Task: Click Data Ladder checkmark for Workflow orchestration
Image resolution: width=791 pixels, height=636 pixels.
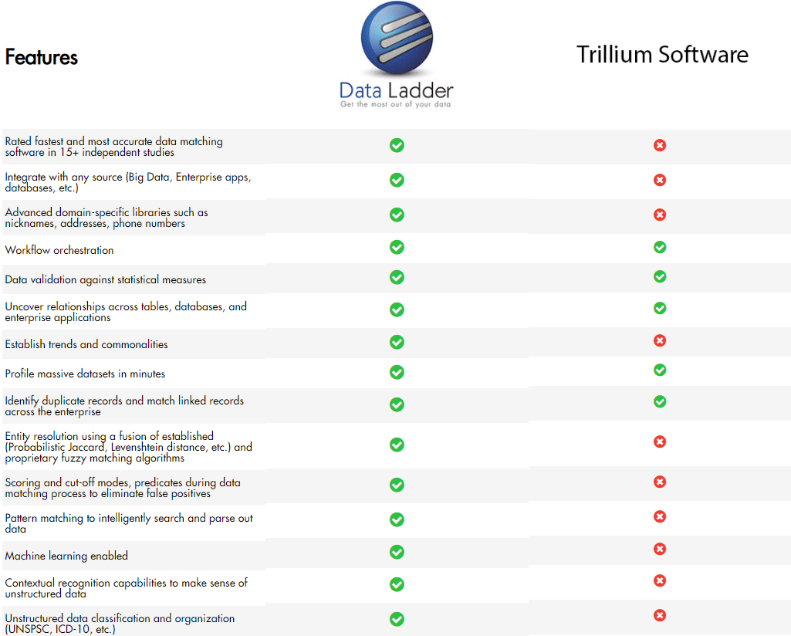Action: point(397,247)
